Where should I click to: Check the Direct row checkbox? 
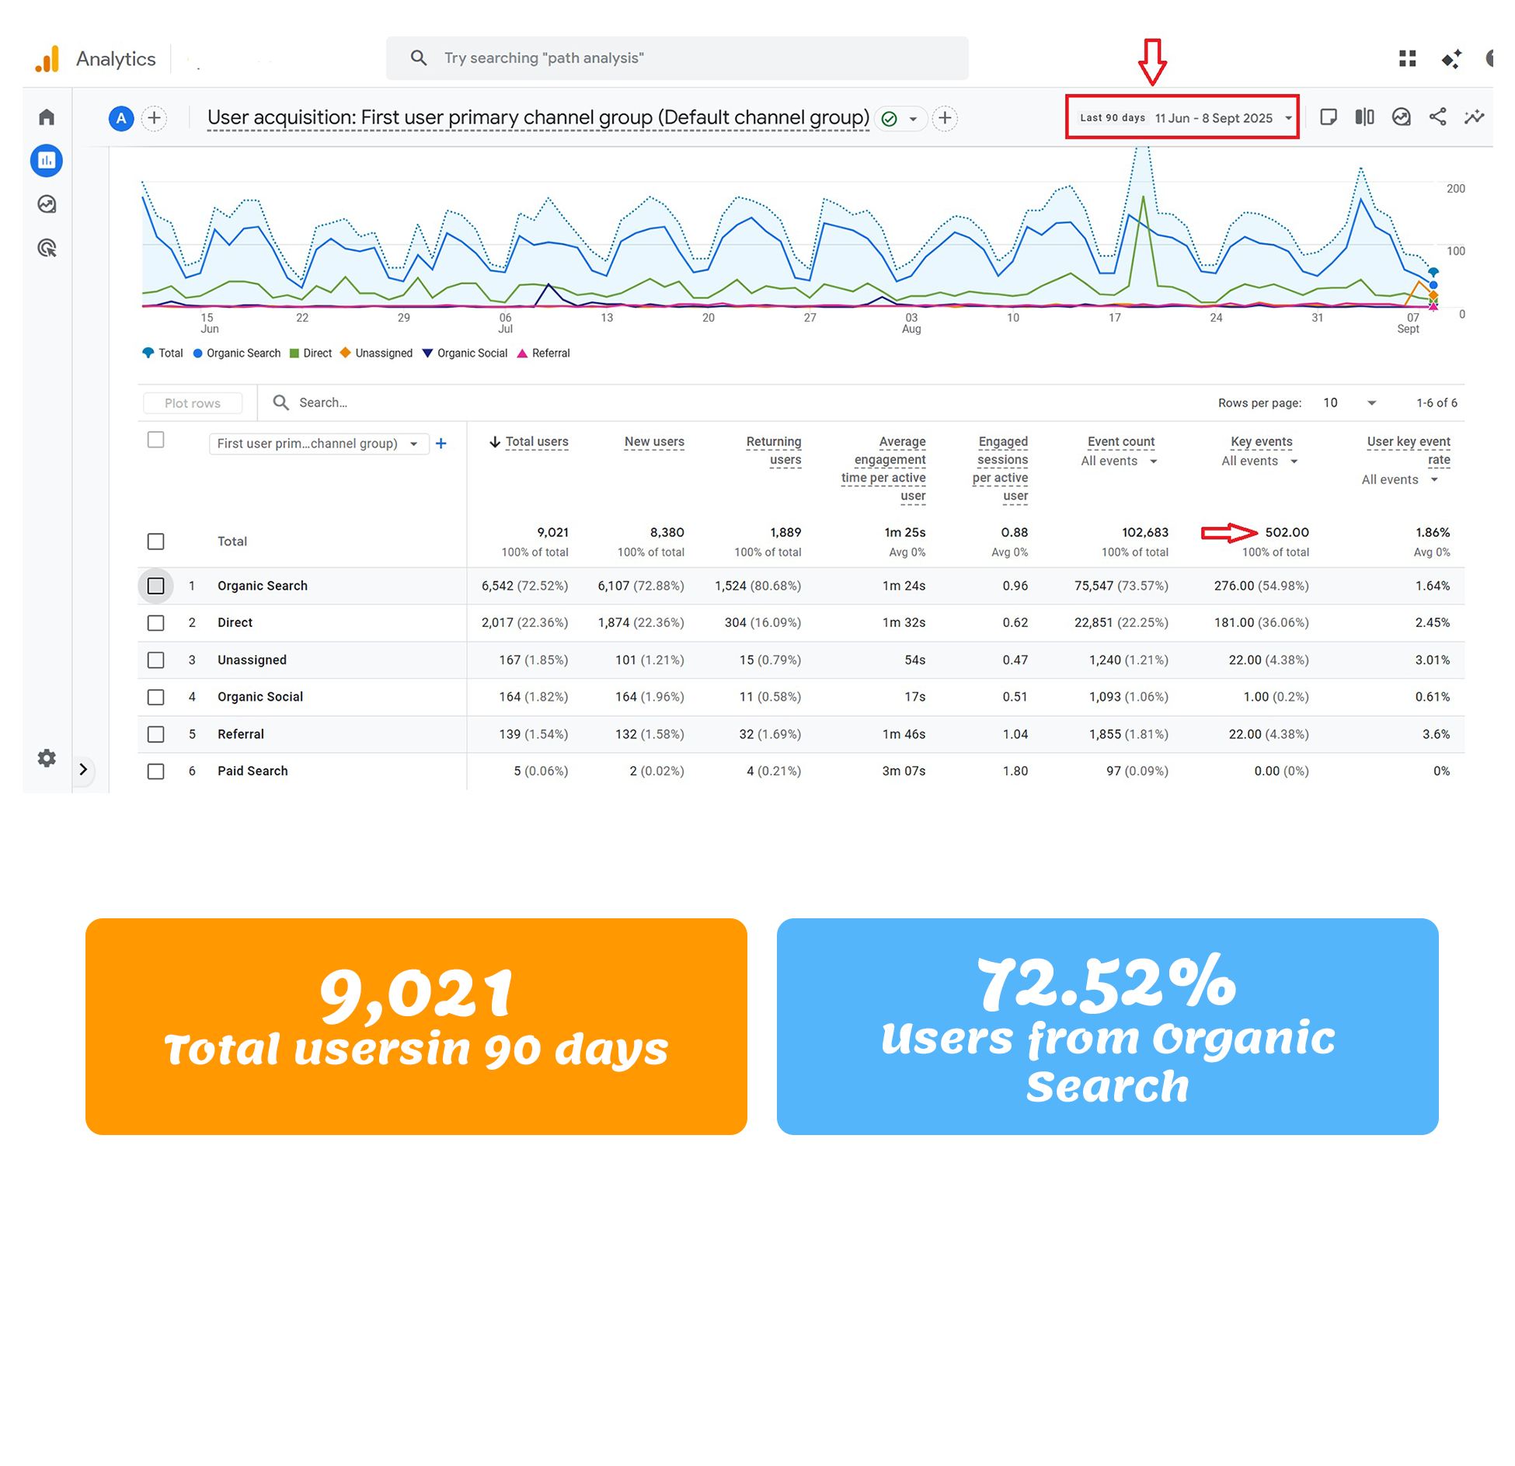tap(156, 623)
